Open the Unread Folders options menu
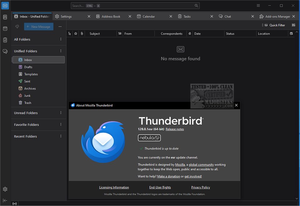The height and width of the screenshot is (206, 300). tap(61, 113)
